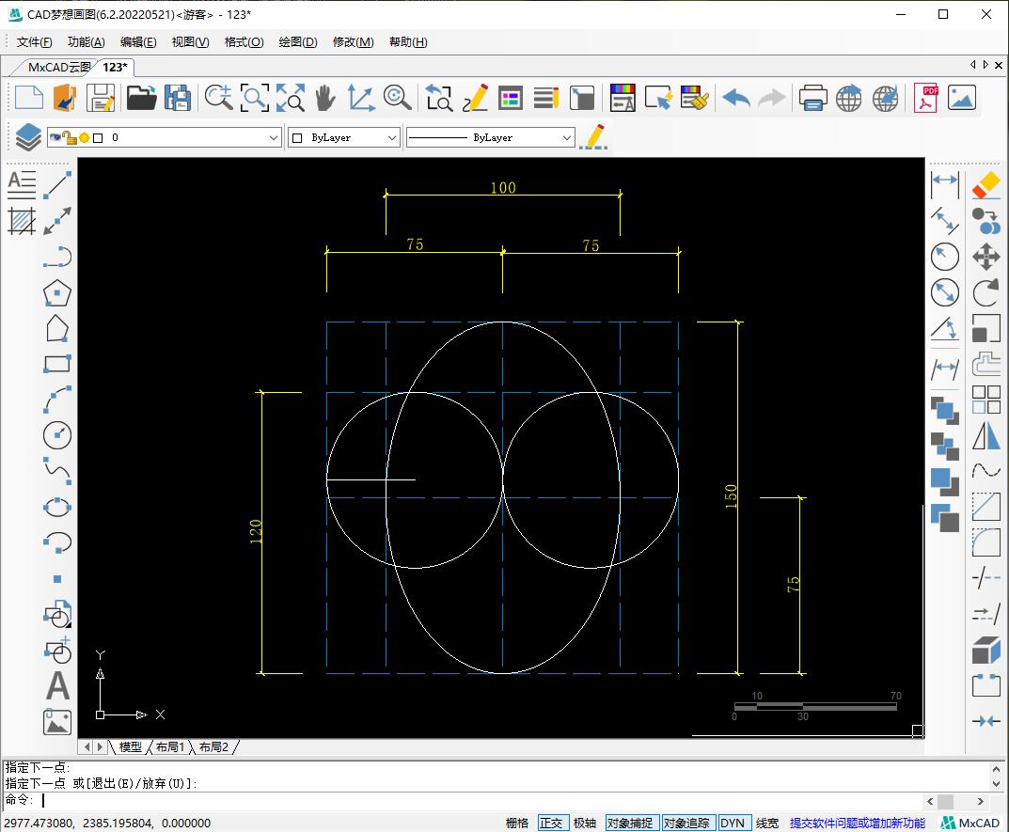Toggle 正交 ortho mode
1009x832 pixels.
pos(551,823)
